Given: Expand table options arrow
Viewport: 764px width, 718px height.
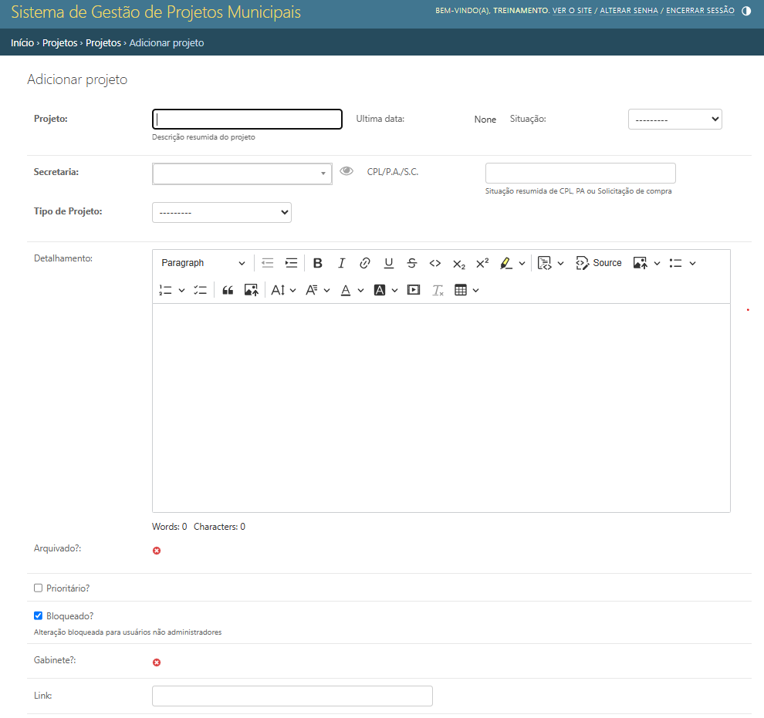Looking at the screenshot, I should pyautogui.click(x=476, y=291).
